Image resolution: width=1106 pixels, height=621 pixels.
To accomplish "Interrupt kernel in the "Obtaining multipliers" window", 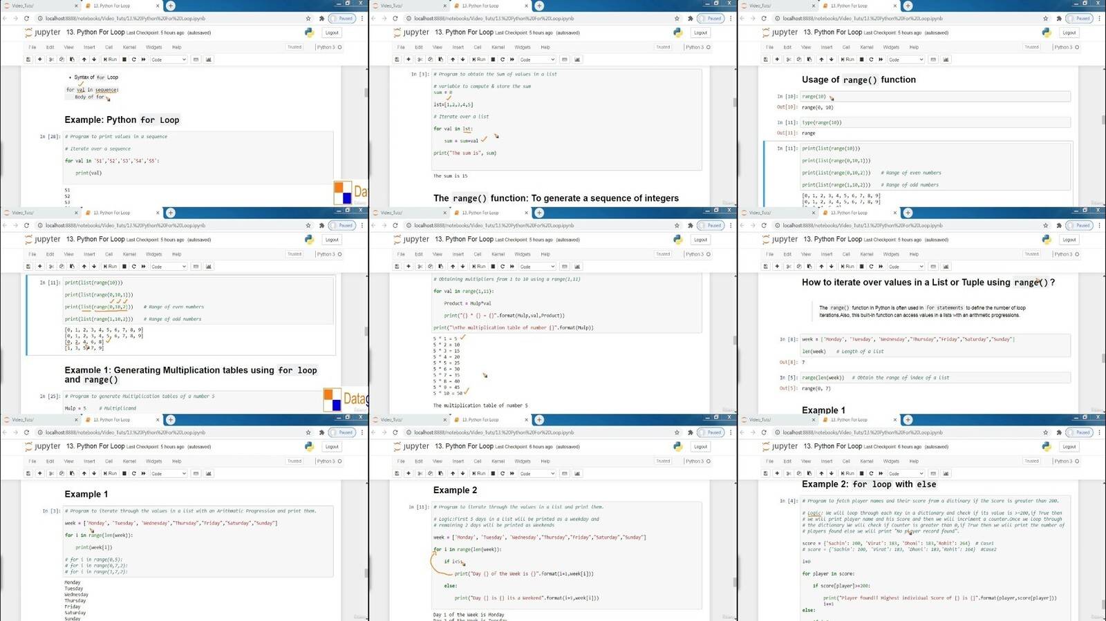I will [x=493, y=267].
